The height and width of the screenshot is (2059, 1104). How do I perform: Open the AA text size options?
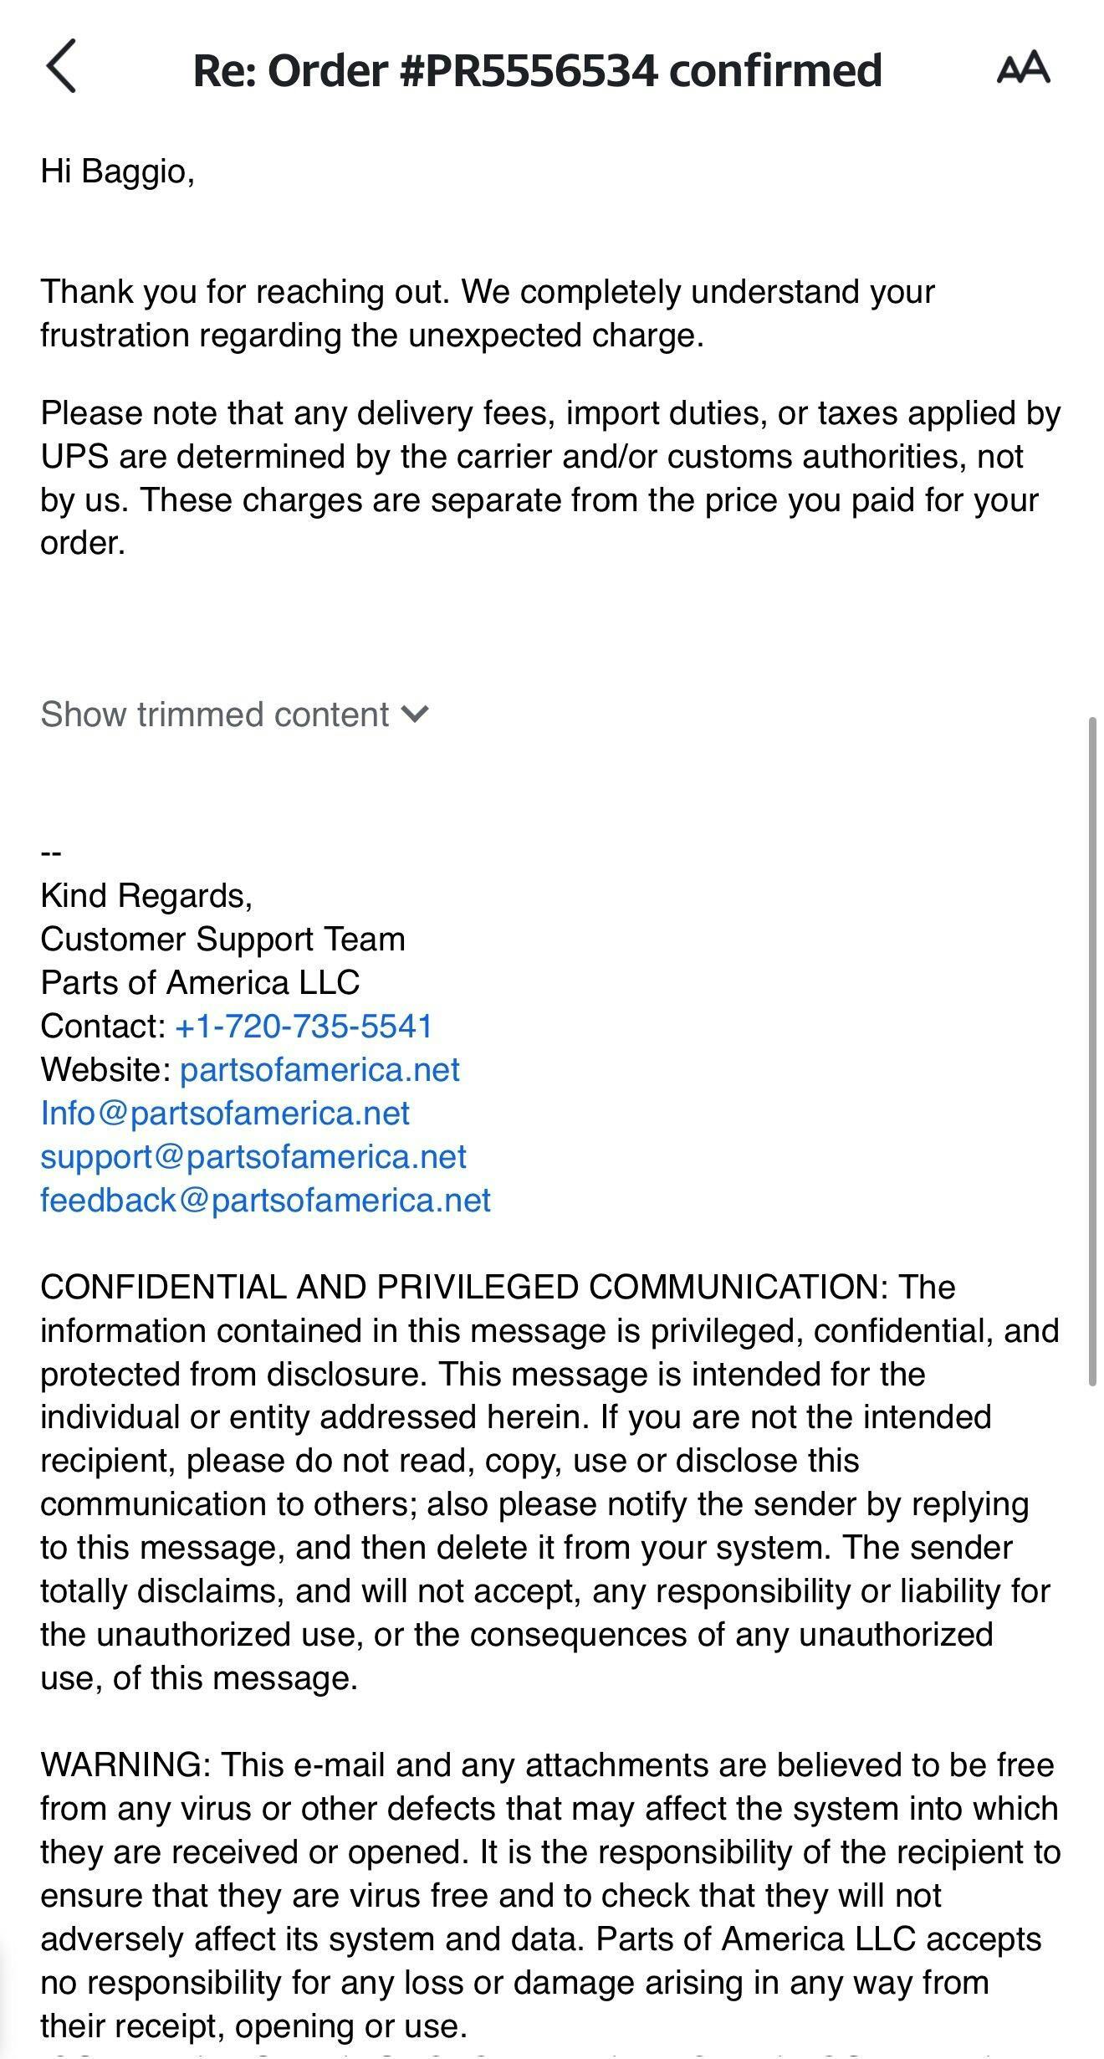(1023, 68)
